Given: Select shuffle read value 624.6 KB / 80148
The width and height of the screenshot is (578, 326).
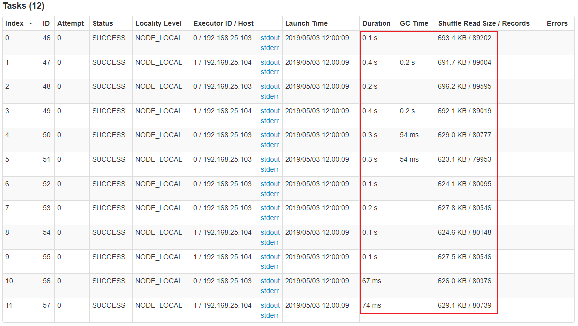Looking at the screenshot, I should (x=465, y=232).
